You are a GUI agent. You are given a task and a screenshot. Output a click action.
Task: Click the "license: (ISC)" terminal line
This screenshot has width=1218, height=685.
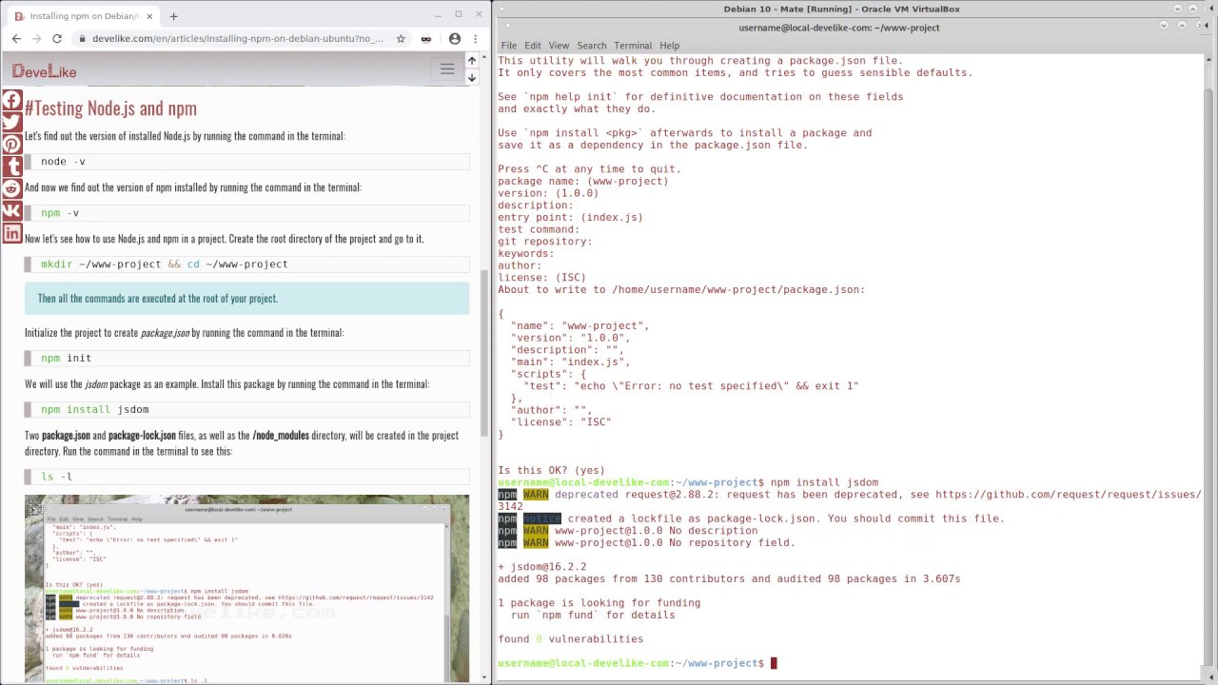point(542,278)
